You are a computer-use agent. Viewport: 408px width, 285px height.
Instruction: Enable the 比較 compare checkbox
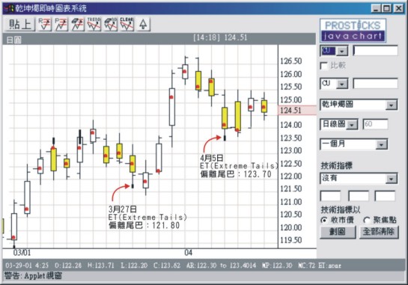324,66
